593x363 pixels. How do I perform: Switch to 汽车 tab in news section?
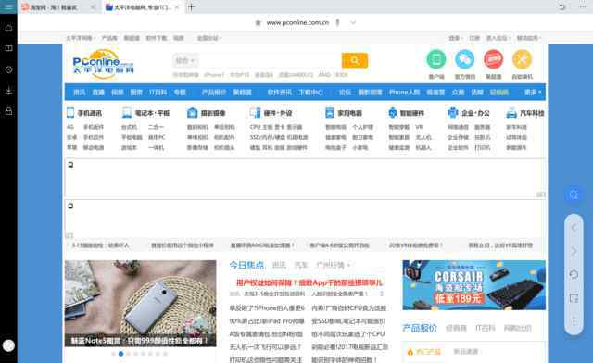pos(300,265)
